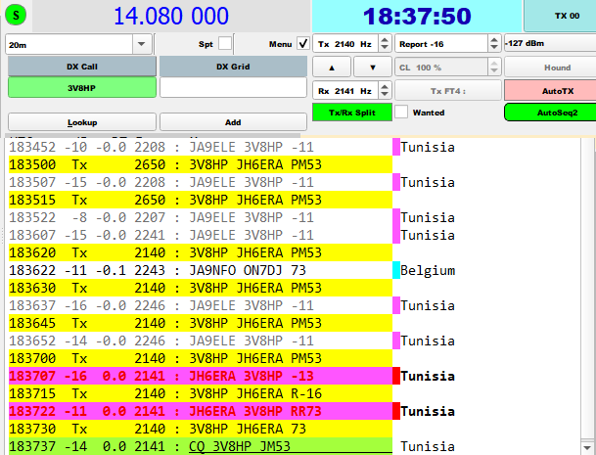Image resolution: width=596 pixels, height=455 pixels.
Task: Click the up triangle frequency button
Action: click(x=332, y=67)
